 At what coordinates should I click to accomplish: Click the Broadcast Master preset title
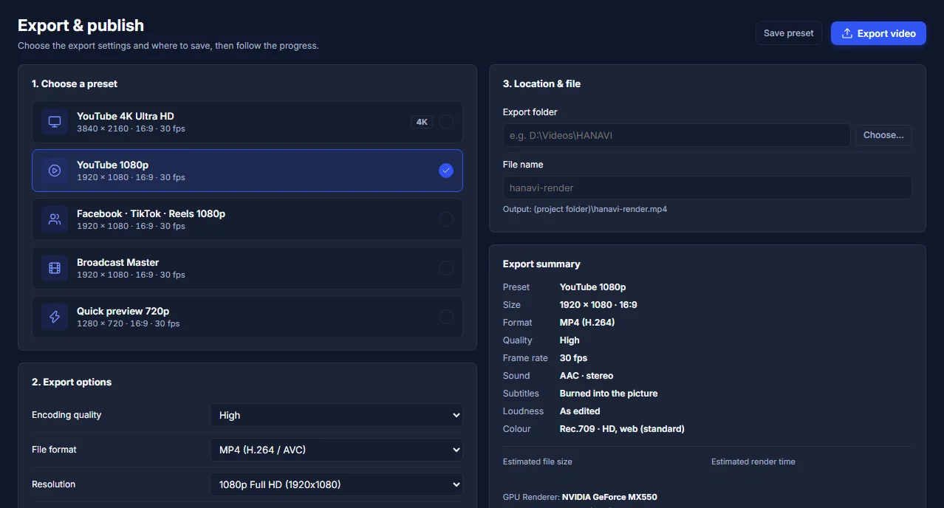point(118,262)
